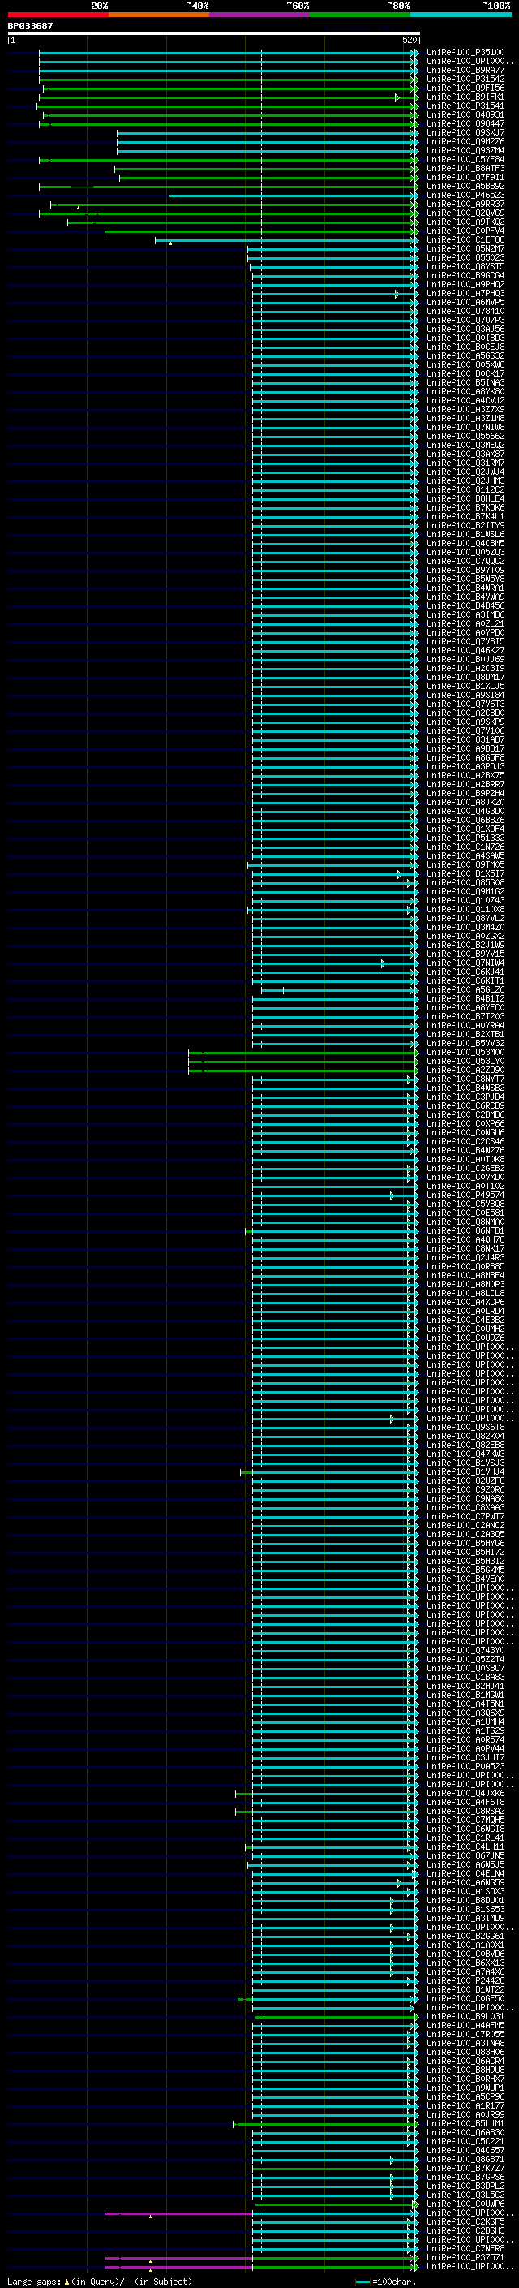Select hit label UniRef100_B2XTB1

point(465,1034)
